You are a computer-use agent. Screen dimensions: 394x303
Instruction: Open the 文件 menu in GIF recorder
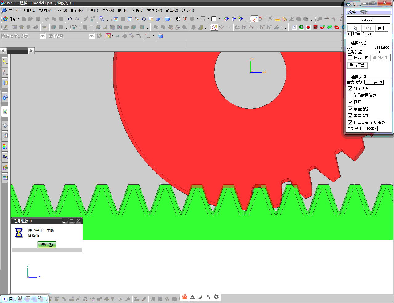coord(352,12)
